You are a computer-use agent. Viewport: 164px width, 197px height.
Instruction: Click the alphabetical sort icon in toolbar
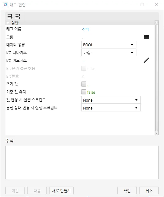(18, 16)
